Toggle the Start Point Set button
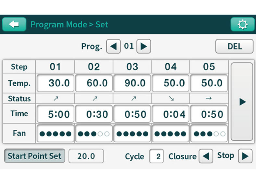Viewport: 256px width, 184px height. 35,156
